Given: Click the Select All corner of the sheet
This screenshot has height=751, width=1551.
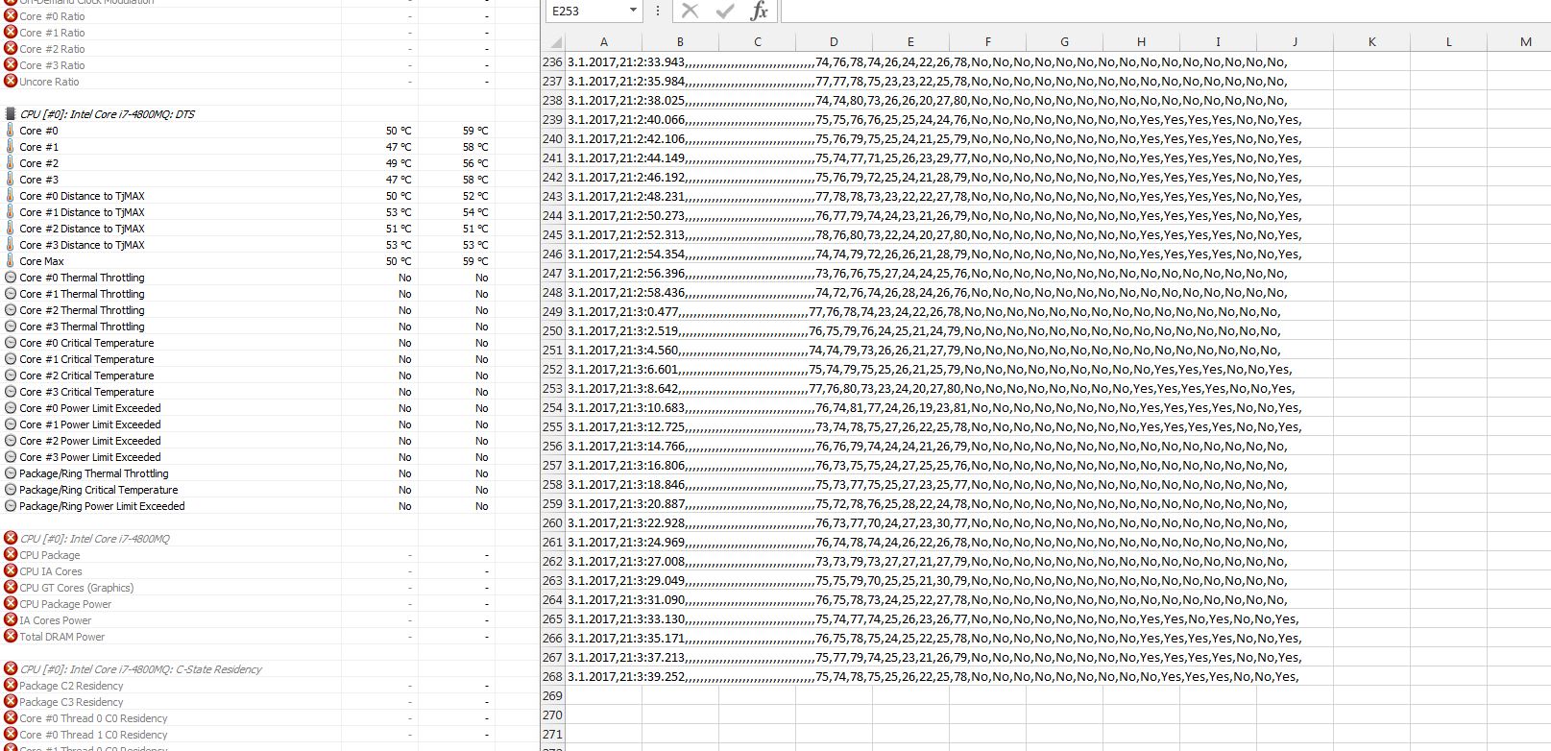Looking at the screenshot, I should pyautogui.click(x=552, y=41).
